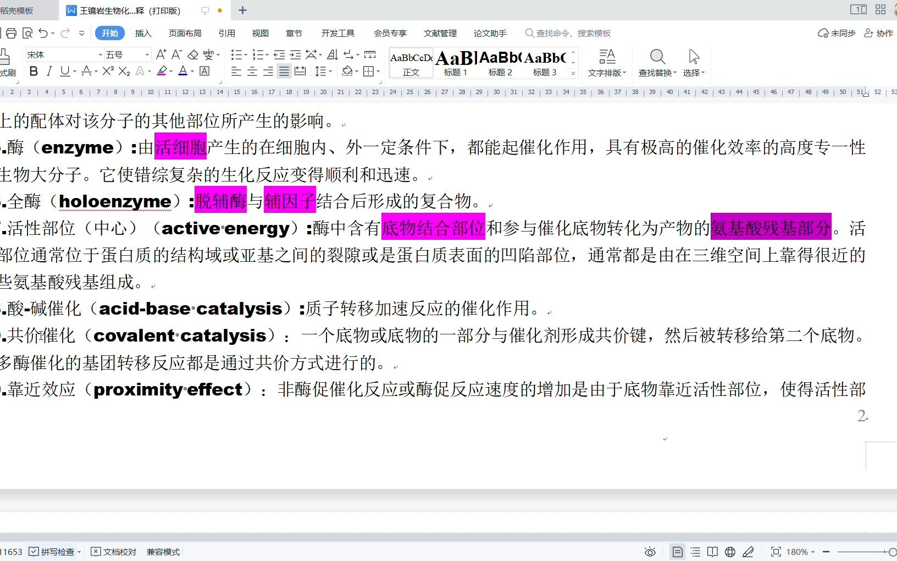Open the customize quick access toolbar dropdown

click(81, 33)
